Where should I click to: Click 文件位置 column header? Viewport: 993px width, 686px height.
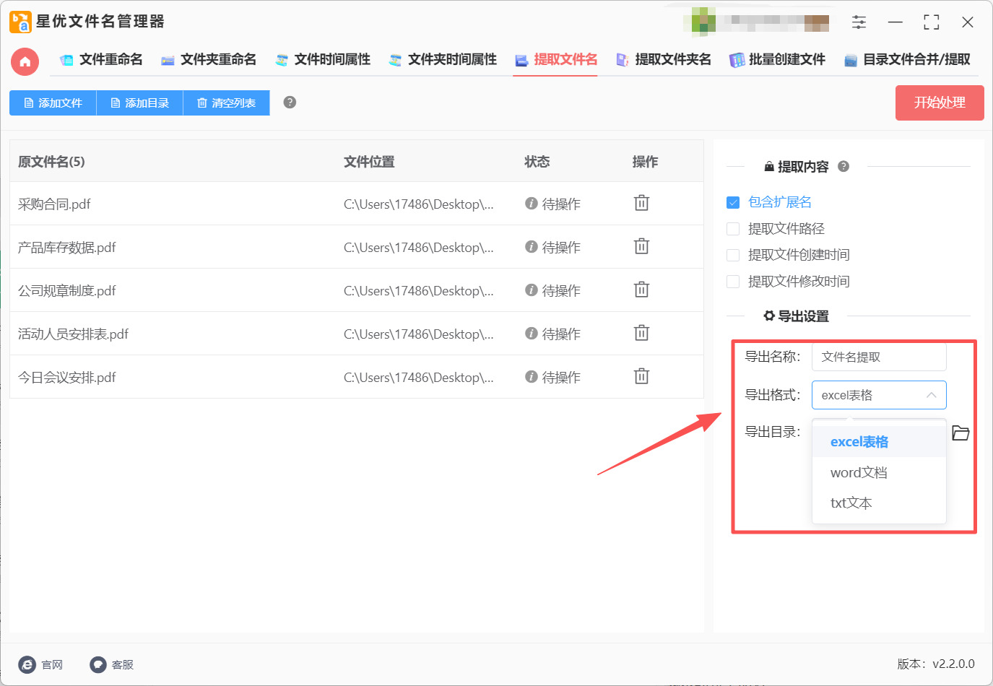(x=369, y=162)
